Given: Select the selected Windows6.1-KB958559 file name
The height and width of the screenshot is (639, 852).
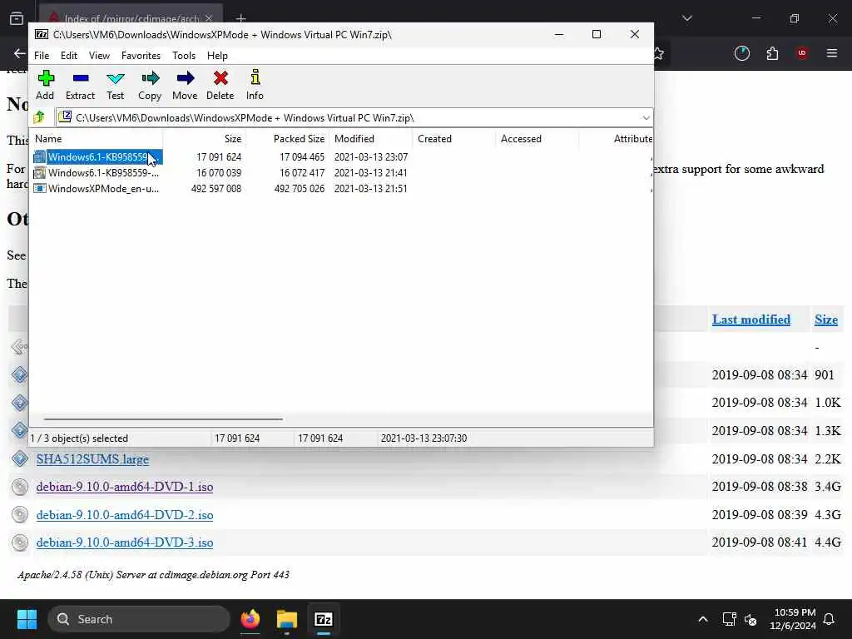Looking at the screenshot, I should pos(98,157).
